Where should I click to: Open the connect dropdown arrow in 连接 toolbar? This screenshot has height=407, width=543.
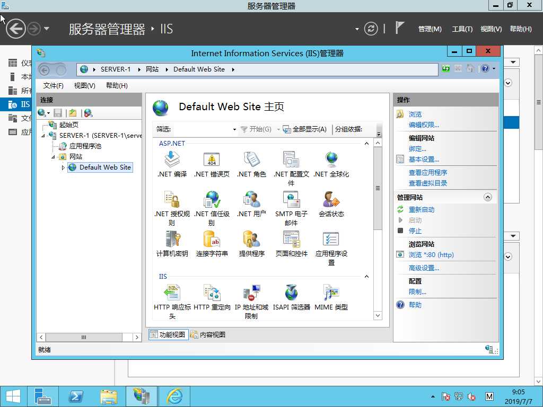pos(48,113)
